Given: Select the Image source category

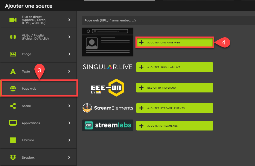Looking at the screenshot, I should click(x=38, y=54).
